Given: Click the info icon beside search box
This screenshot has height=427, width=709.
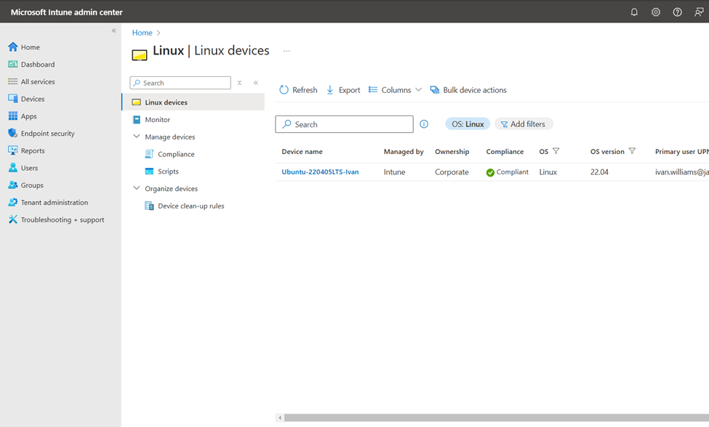Looking at the screenshot, I should coord(424,124).
